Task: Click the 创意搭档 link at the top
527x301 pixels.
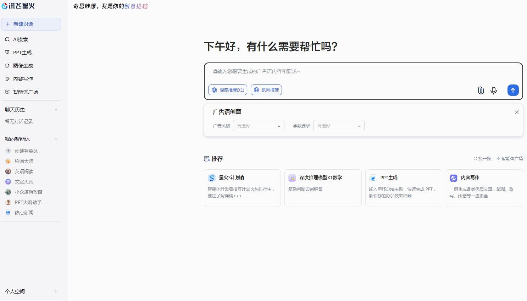Action: 136,6
